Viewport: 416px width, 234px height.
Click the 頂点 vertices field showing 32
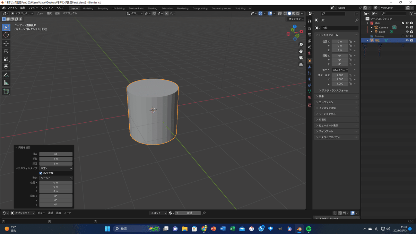[56, 154]
